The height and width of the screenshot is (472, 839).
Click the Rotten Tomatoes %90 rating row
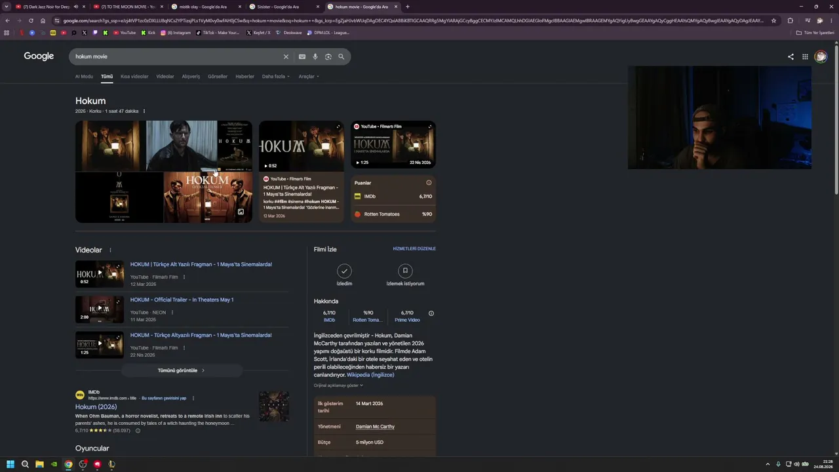coord(393,214)
